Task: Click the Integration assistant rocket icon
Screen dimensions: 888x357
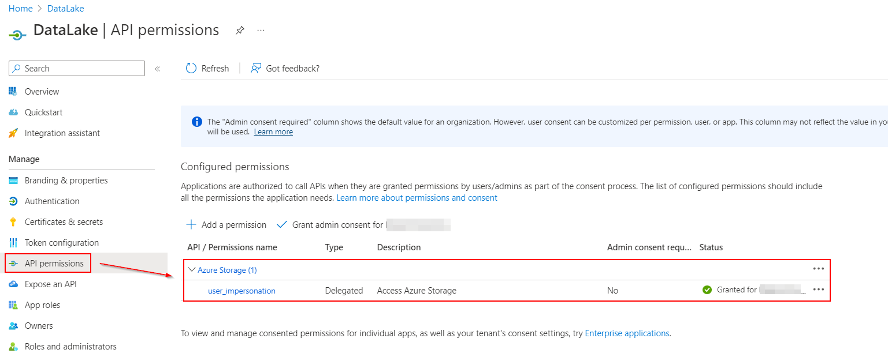Action: pos(13,133)
